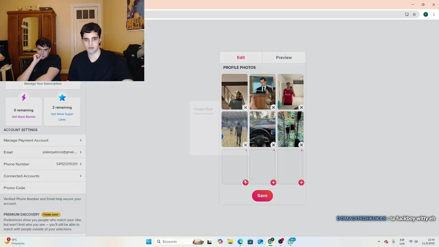This screenshot has width=439, height=247.
Task: Open Outlook from taskbar
Action: pos(260,242)
